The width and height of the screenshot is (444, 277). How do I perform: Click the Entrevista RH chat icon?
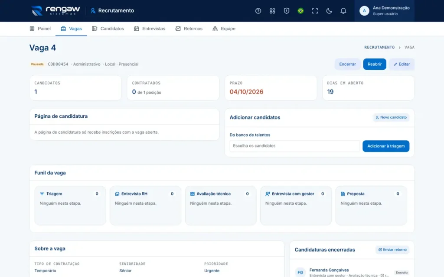[x=117, y=194]
